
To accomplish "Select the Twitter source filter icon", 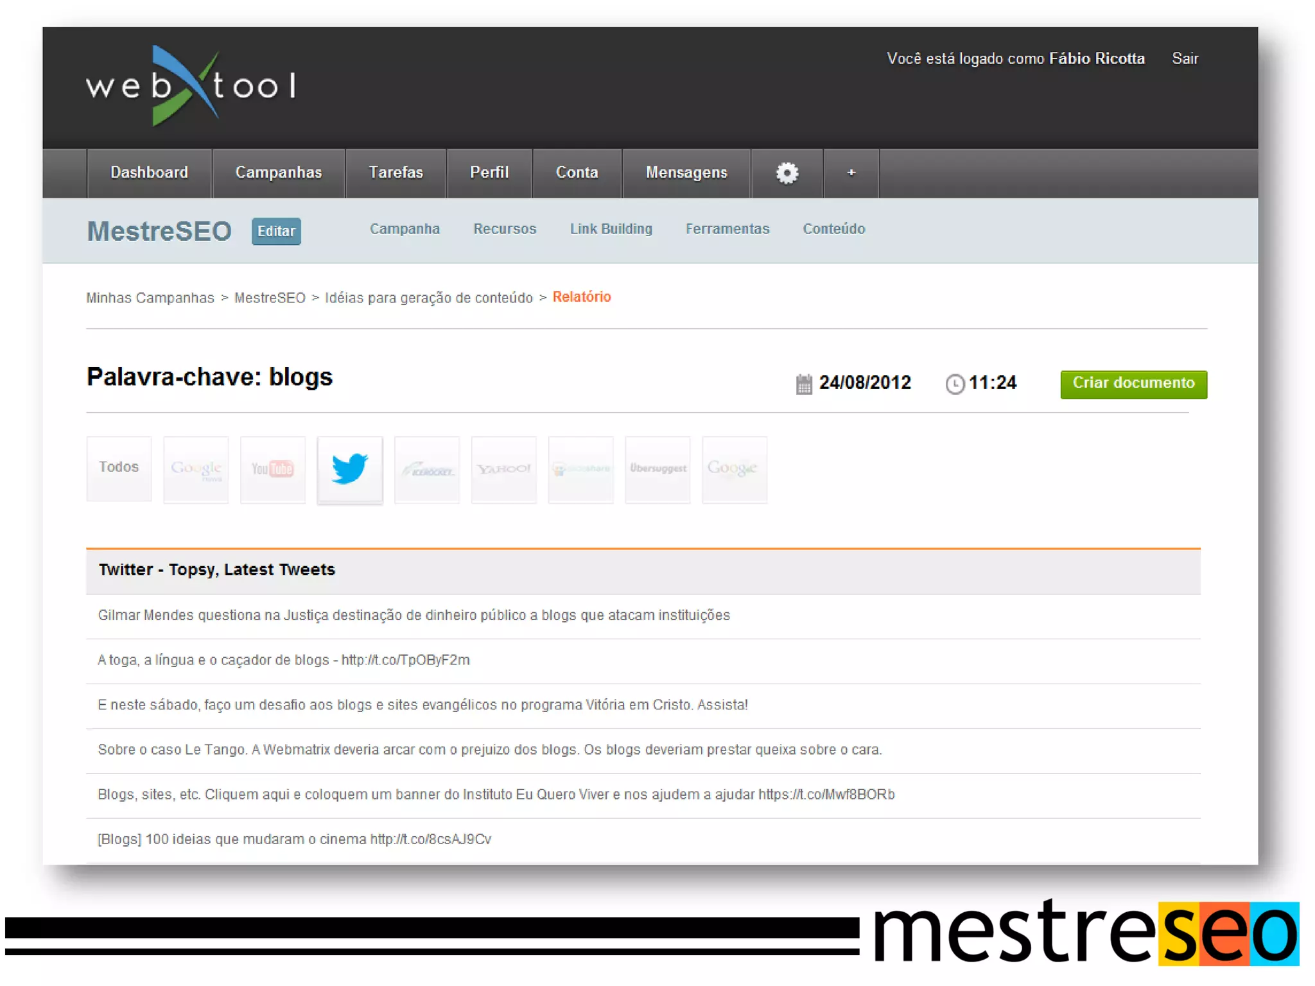I will (x=349, y=469).
